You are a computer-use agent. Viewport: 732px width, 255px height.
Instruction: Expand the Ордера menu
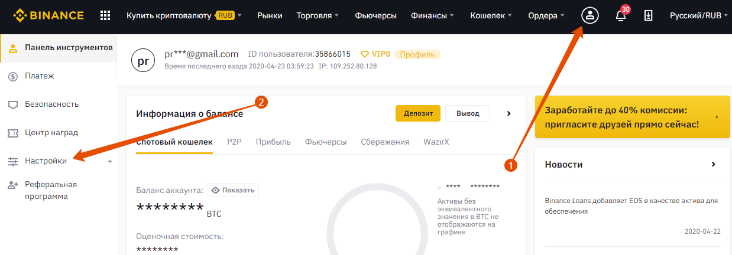pyautogui.click(x=546, y=15)
